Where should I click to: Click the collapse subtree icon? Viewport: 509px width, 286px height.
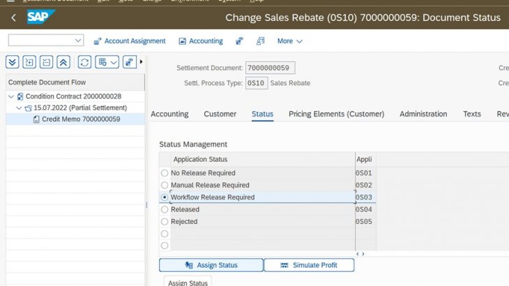(46, 62)
